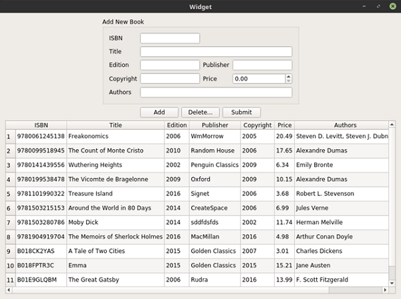Click the Add button
Screen dimensions: 401x299
pyautogui.click(x=159, y=112)
